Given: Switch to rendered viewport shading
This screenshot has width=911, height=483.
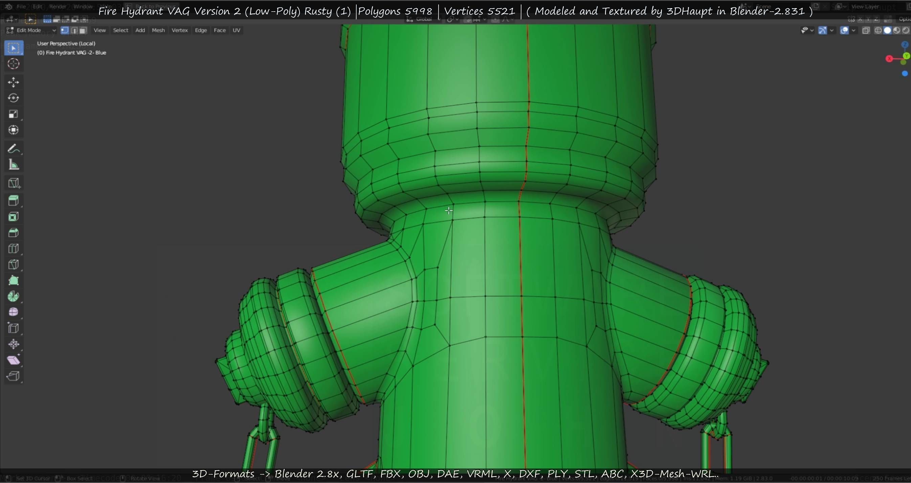Looking at the screenshot, I should tap(906, 30).
